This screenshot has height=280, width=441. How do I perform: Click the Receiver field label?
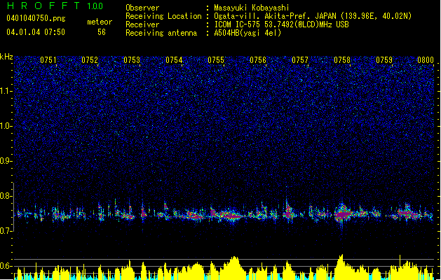(142, 24)
